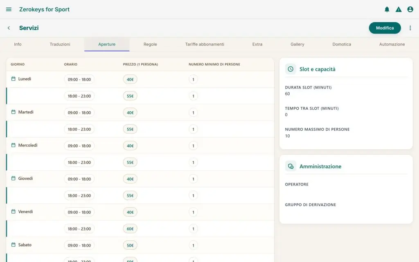Go back using the Servizi arrow
This screenshot has width=419, height=262.
pos(9,28)
